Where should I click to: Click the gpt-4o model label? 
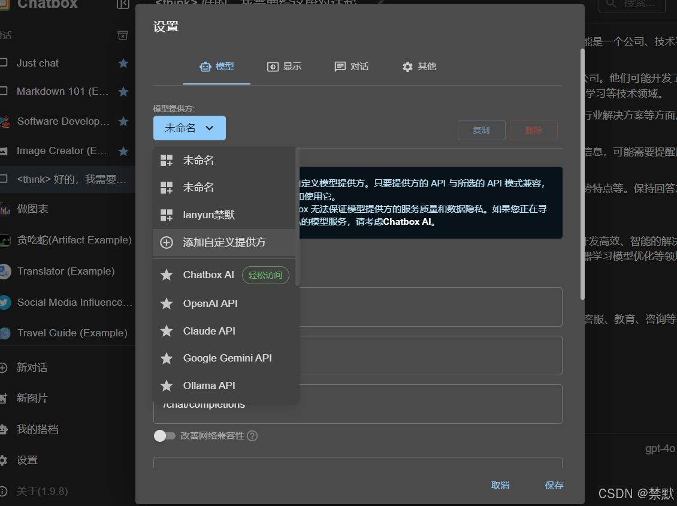[660, 448]
